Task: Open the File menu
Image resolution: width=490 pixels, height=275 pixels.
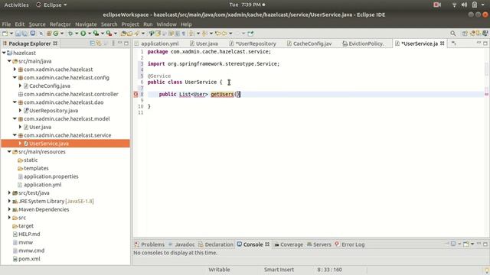Action: tap(6, 24)
